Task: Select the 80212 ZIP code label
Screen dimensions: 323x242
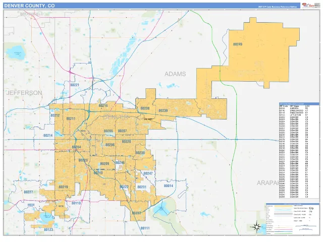Action: (55, 115)
